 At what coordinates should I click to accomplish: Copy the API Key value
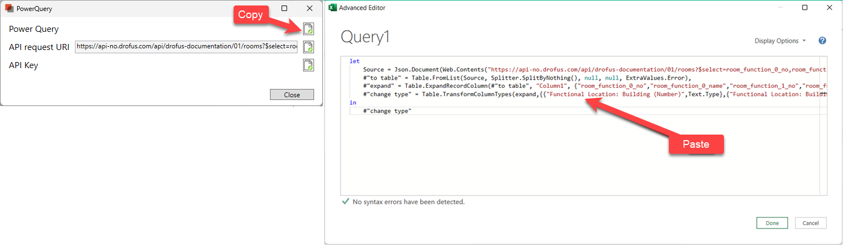309,65
